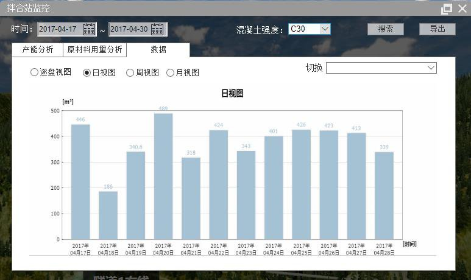Restore the 拌合站监控 window size

tap(447, 9)
